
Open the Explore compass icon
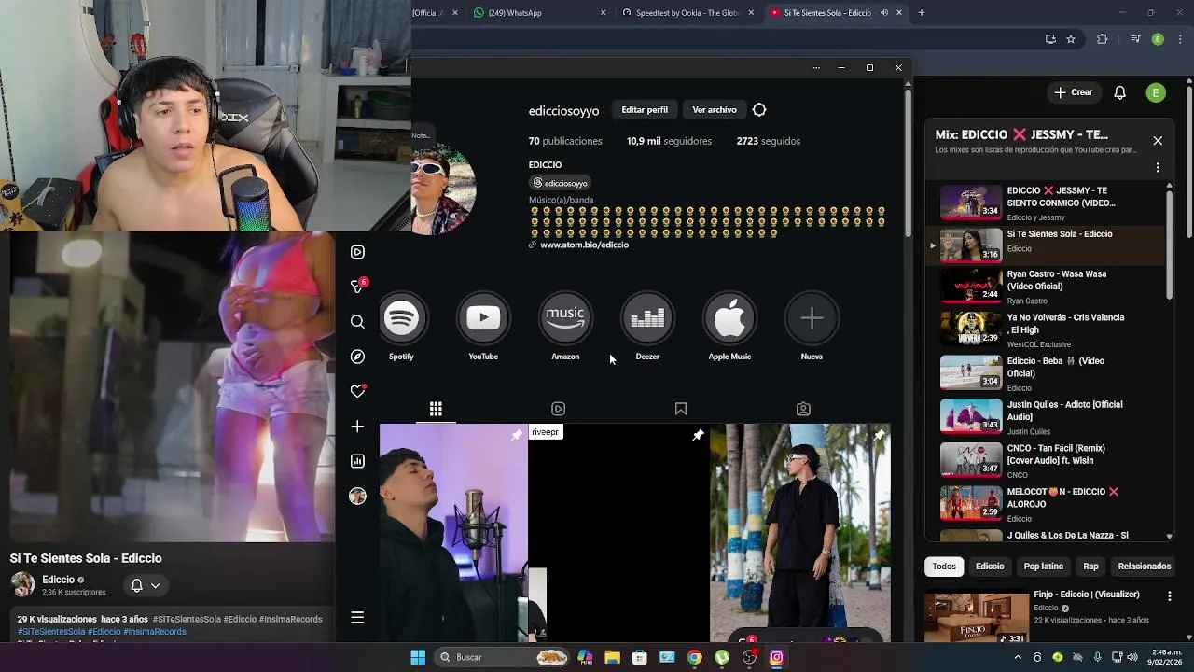[357, 357]
